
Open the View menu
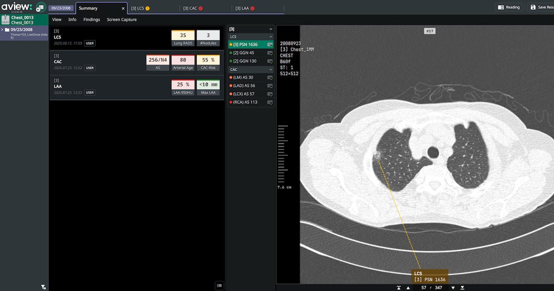coord(57,19)
